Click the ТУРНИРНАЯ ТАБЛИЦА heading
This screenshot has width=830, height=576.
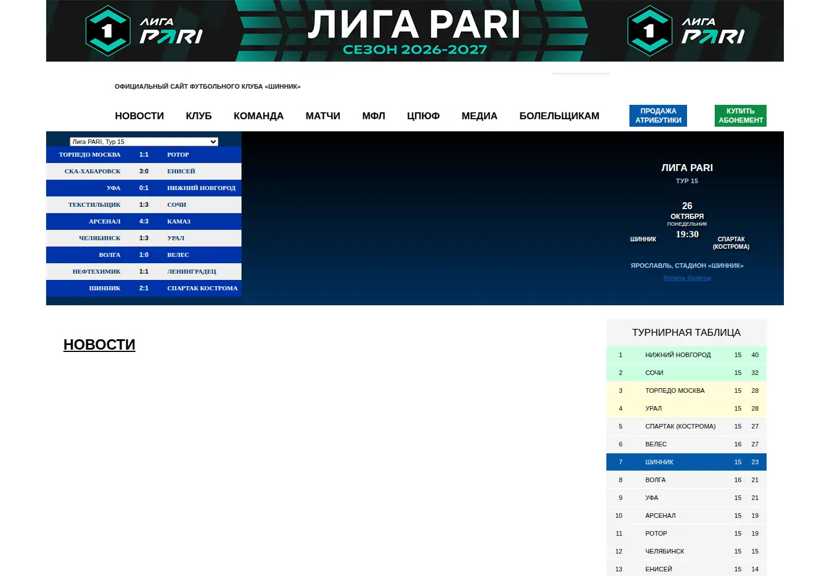[686, 332]
